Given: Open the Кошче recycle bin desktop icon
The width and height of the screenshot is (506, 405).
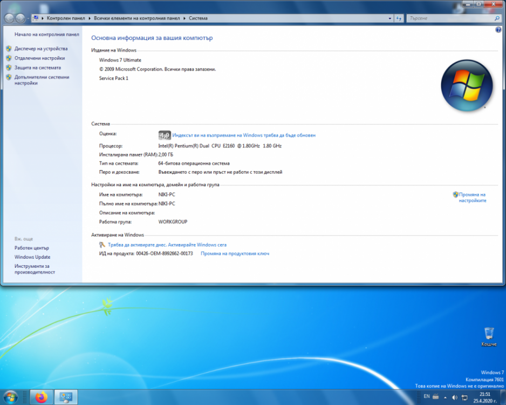Looking at the screenshot, I should (489, 337).
